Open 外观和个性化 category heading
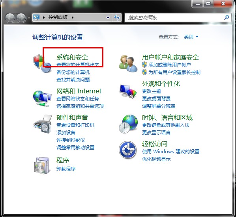Screen dimensions: 236x217 (161, 84)
